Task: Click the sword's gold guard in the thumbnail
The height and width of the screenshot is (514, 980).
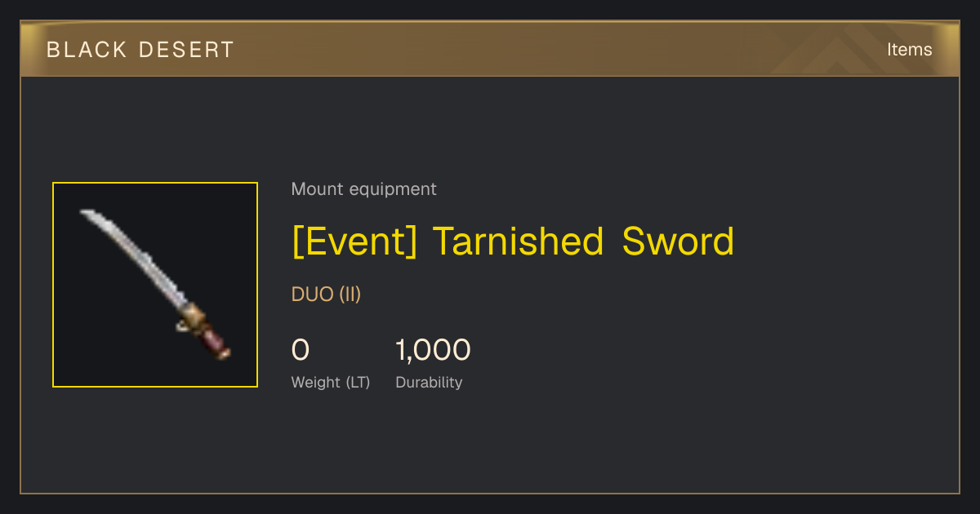Action: coord(193,317)
